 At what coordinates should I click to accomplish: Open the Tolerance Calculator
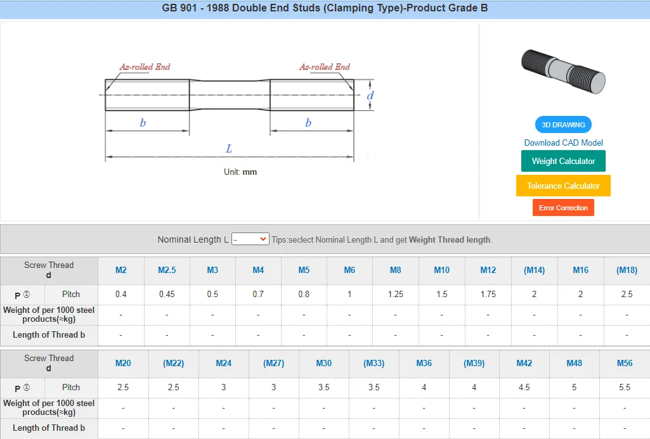[562, 185]
